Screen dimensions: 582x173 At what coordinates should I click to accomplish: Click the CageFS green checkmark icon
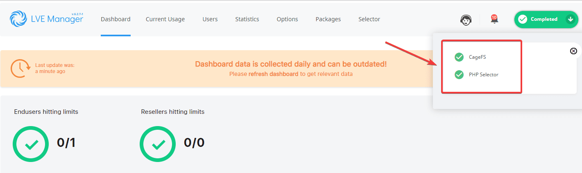[x=459, y=57]
